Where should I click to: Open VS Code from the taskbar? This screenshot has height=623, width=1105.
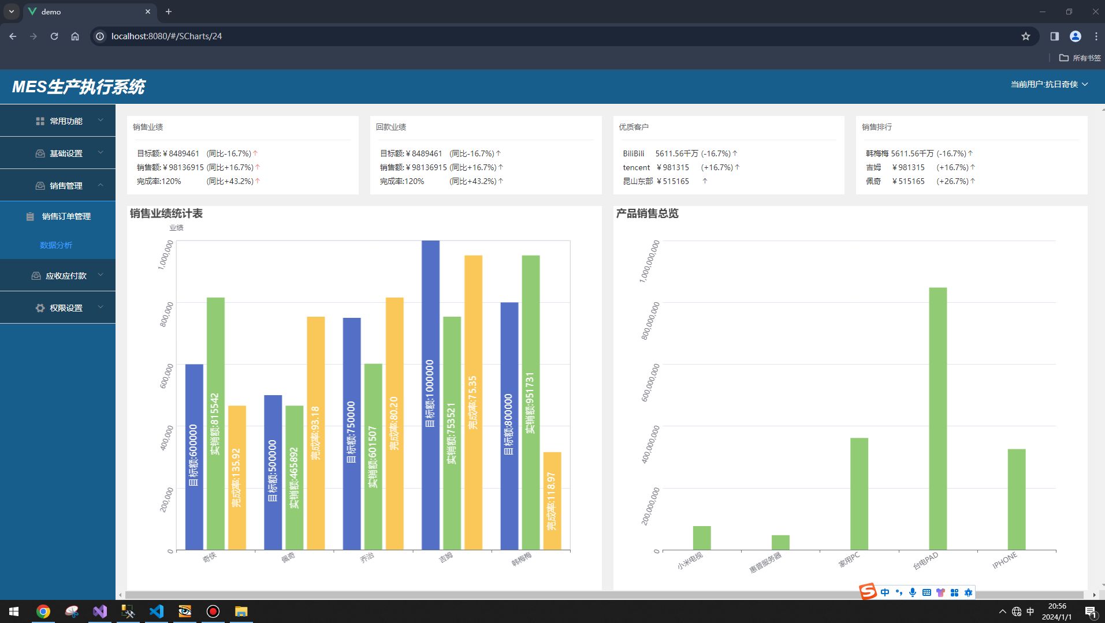click(x=157, y=611)
